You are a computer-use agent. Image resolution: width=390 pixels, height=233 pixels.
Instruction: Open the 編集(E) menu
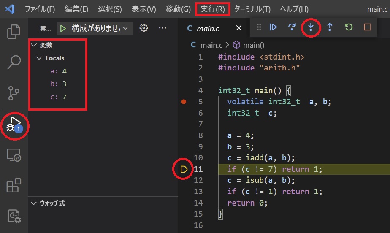[76, 9]
